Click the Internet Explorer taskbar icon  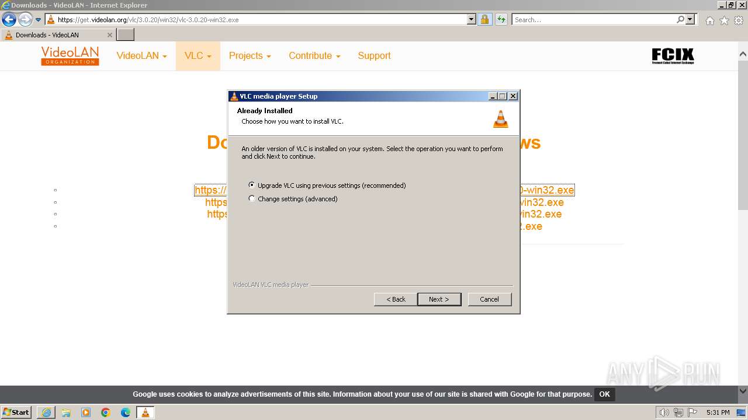point(46,412)
